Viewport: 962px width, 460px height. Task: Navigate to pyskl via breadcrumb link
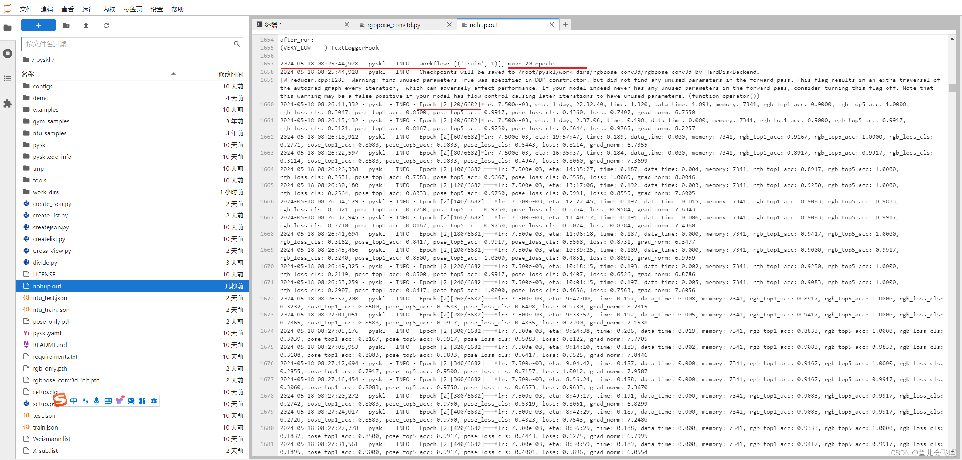[43, 59]
